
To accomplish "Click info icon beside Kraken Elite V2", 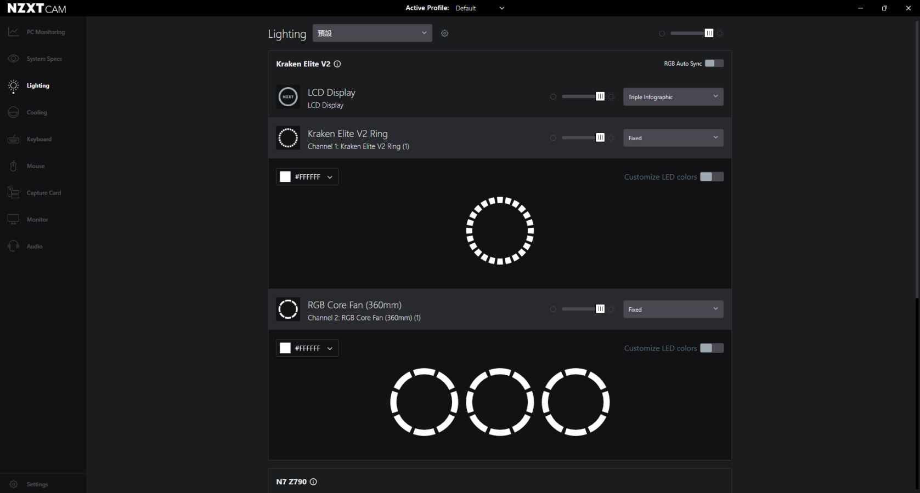I will [x=337, y=64].
